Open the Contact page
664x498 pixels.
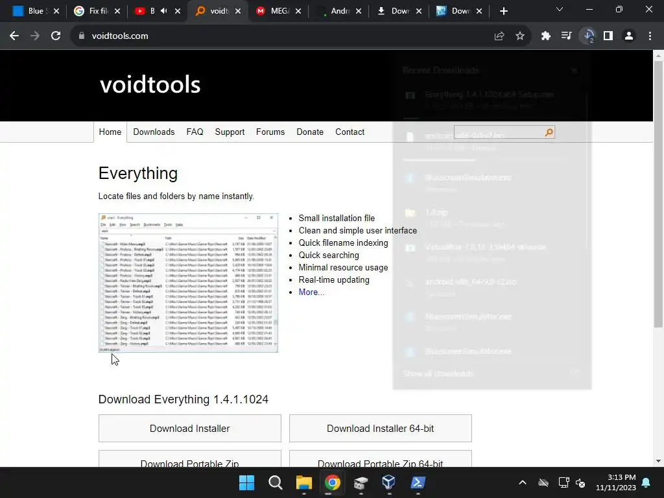point(350,132)
